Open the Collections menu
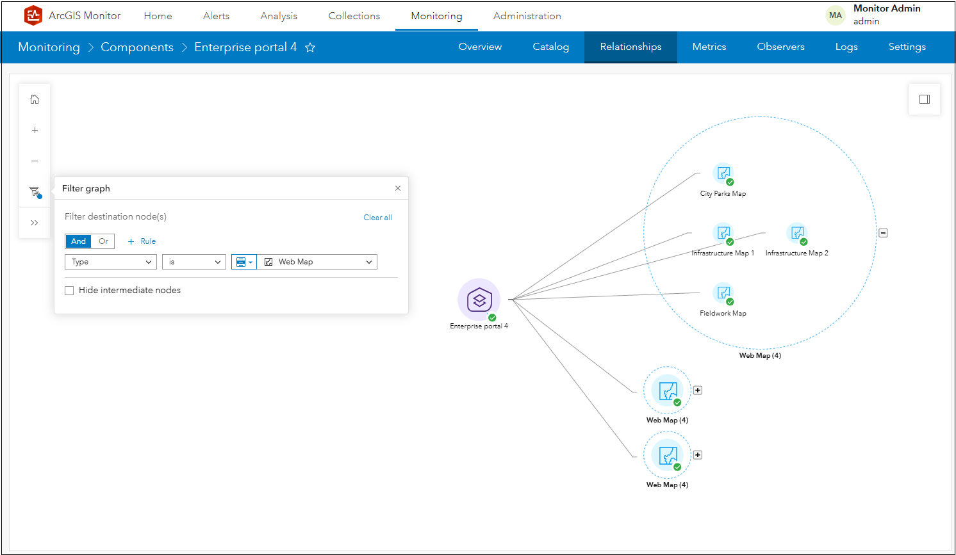The height and width of the screenshot is (555, 956). [354, 16]
